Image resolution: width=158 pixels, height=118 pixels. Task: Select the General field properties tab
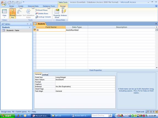pyautogui.click(x=38, y=74)
